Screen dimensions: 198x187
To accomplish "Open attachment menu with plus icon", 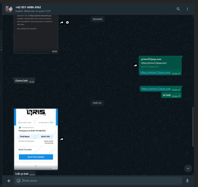I will pyautogui.click(x=9, y=181).
